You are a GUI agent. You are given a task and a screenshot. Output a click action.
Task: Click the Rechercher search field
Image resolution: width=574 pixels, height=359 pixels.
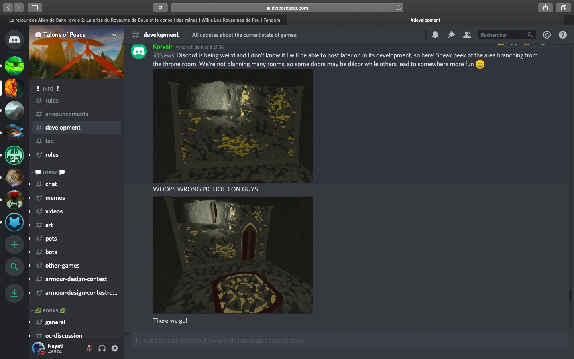[x=503, y=35]
